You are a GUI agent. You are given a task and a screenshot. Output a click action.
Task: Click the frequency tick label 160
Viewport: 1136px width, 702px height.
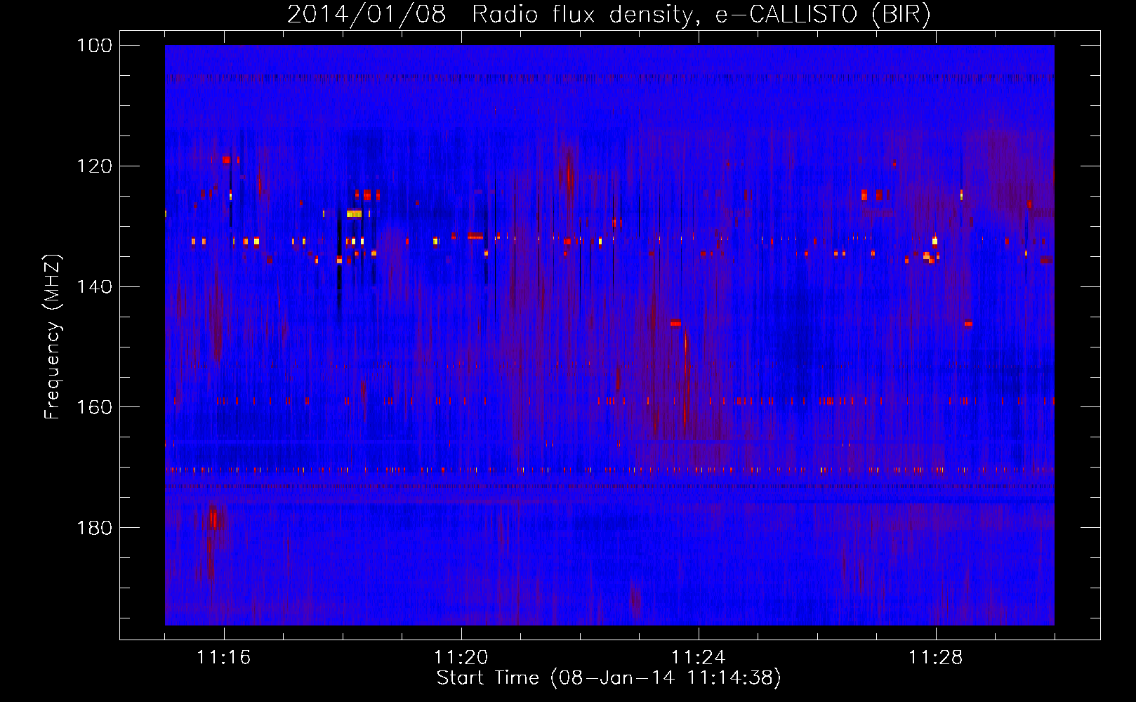95,407
